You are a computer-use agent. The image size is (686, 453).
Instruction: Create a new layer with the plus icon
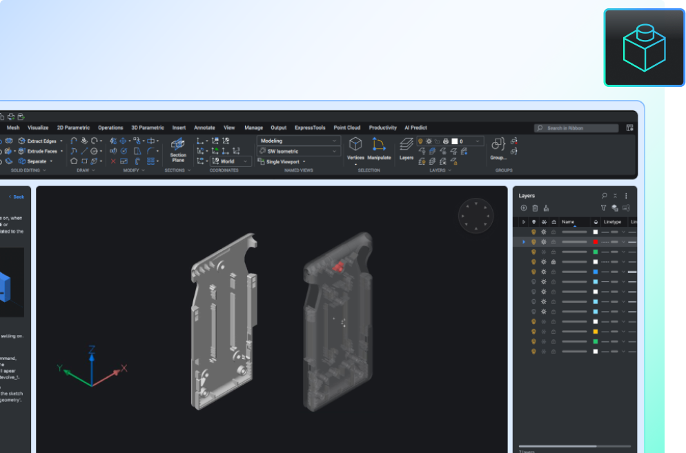[x=523, y=208]
